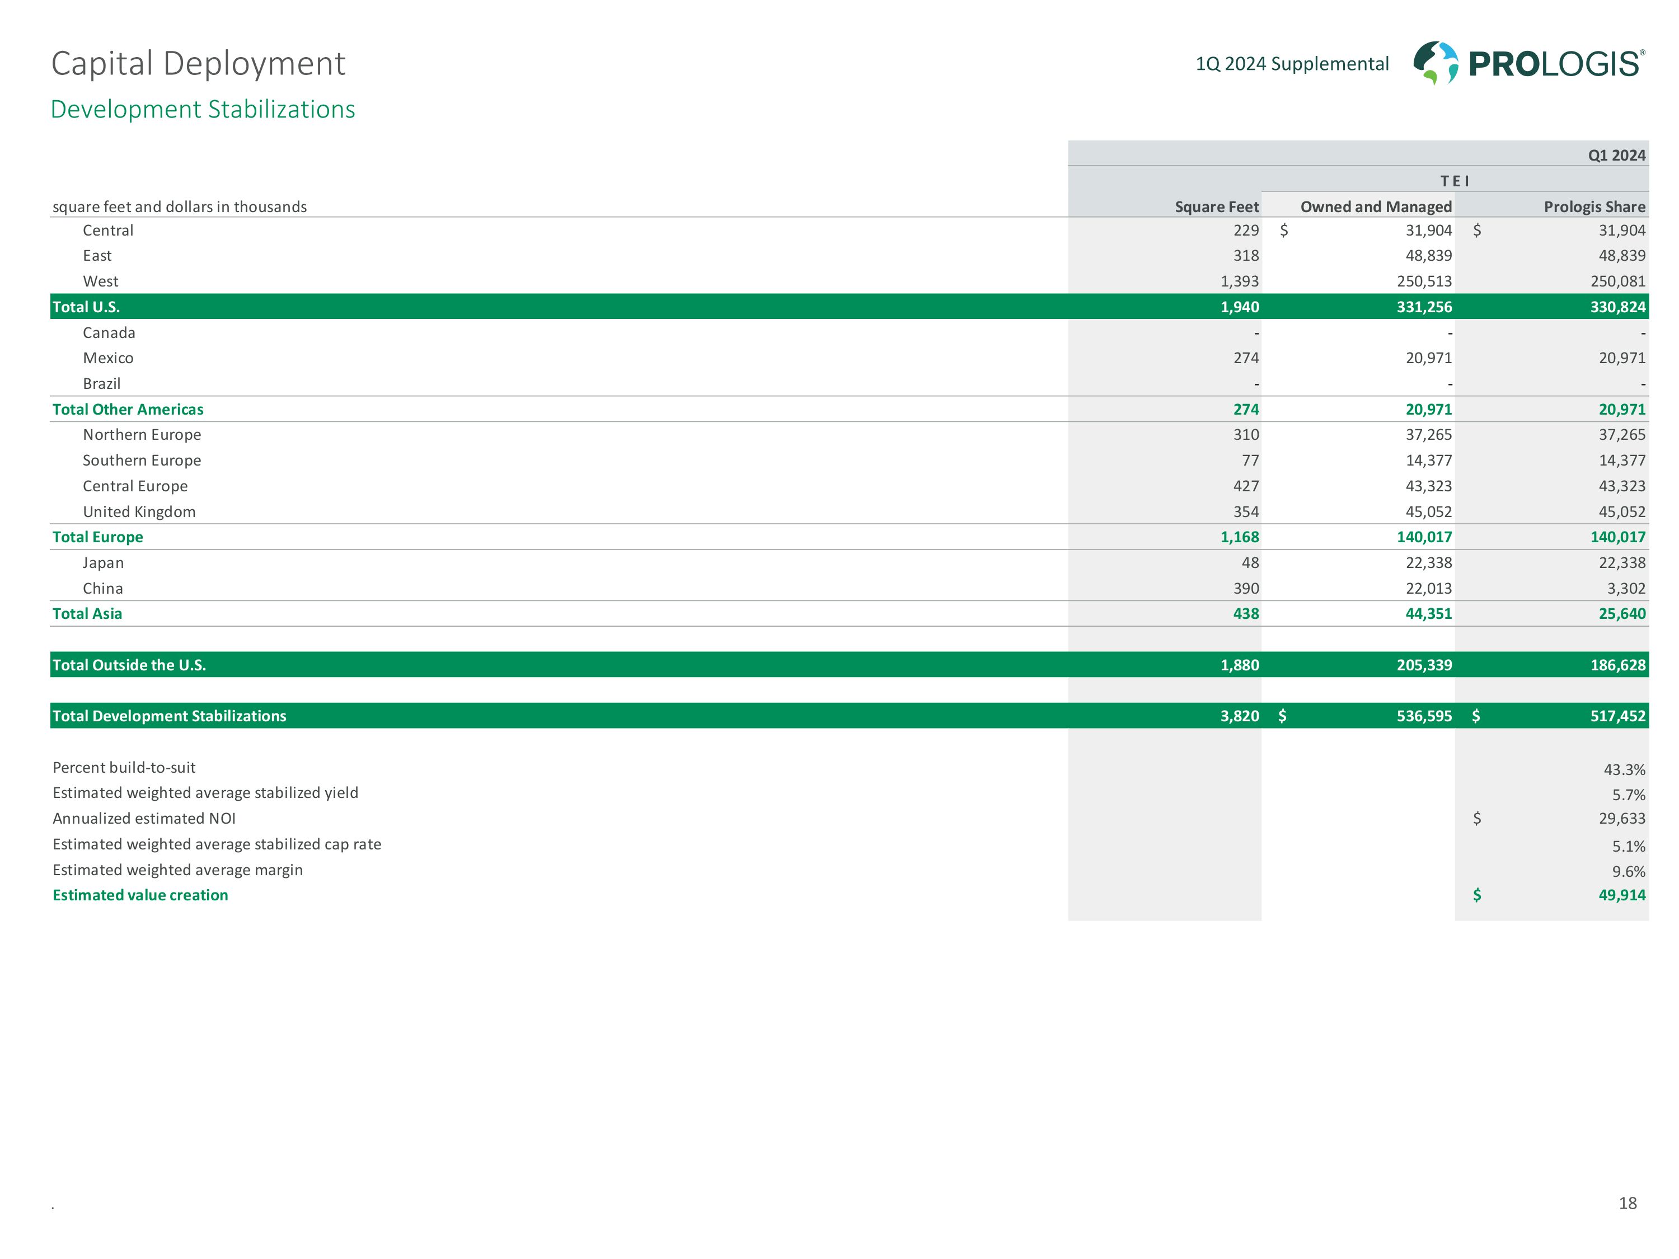The image size is (1679, 1259).
Task: Click the PROLOGIS wordmark text
Action: click(x=1555, y=64)
